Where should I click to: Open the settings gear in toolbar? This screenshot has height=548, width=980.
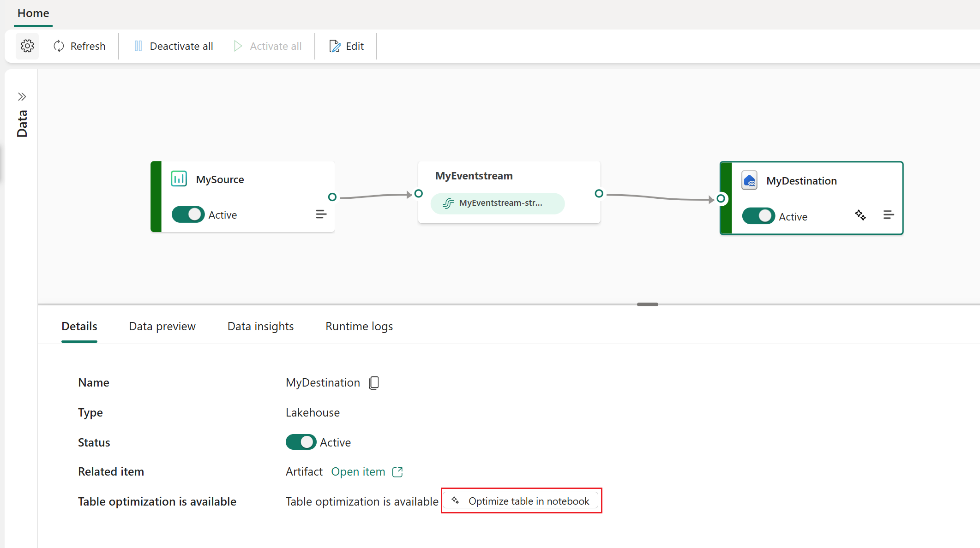27,46
